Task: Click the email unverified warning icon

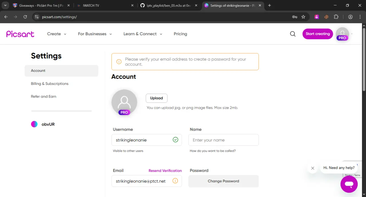Action: [175, 181]
